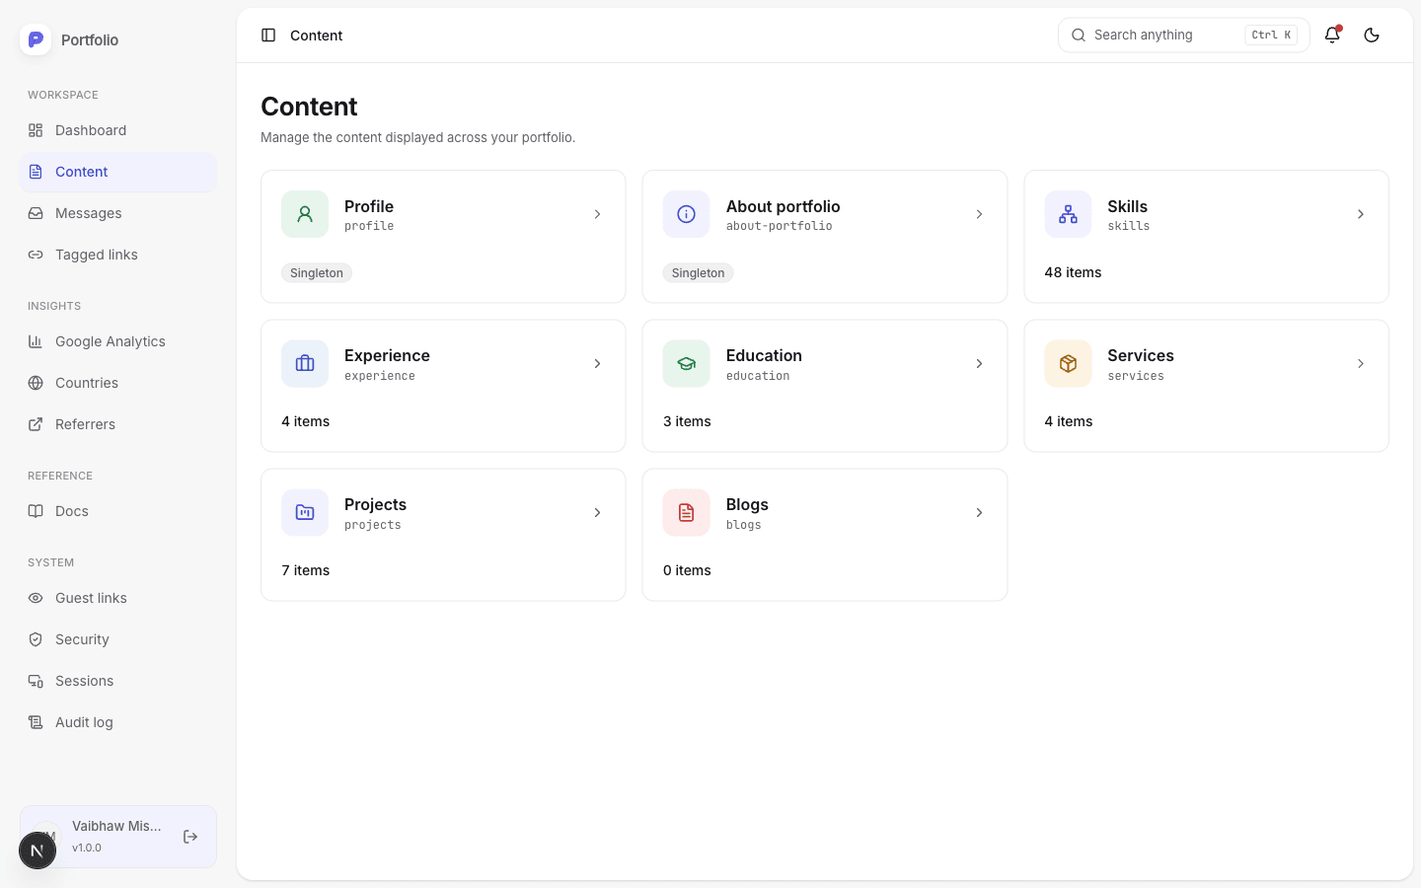The height and width of the screenshot is (888, 1421).
Task: Go to Messages in the sidebar
Action: point(118,213)
